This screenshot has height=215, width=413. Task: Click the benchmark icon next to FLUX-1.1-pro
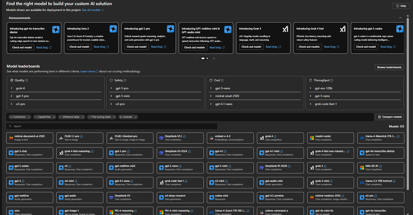coord(82,136)
